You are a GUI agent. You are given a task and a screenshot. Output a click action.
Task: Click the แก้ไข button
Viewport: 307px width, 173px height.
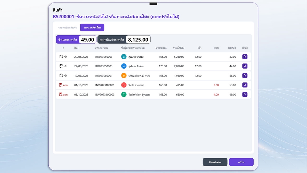pyautogui.click(x=241, y=162)
